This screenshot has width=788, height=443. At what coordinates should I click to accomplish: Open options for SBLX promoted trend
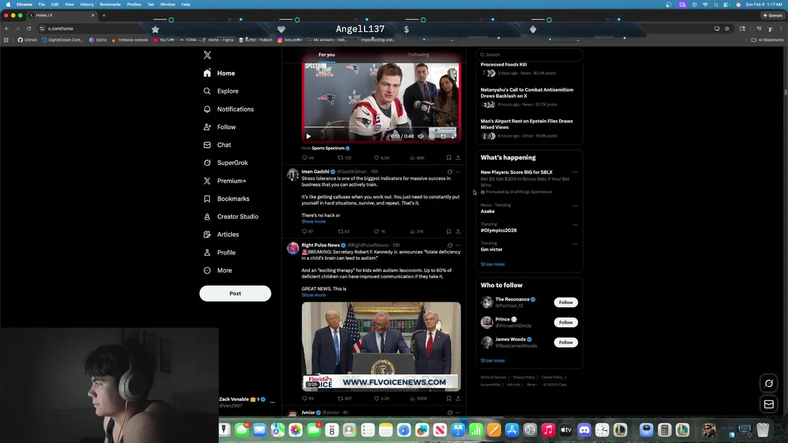click(575, 172)
